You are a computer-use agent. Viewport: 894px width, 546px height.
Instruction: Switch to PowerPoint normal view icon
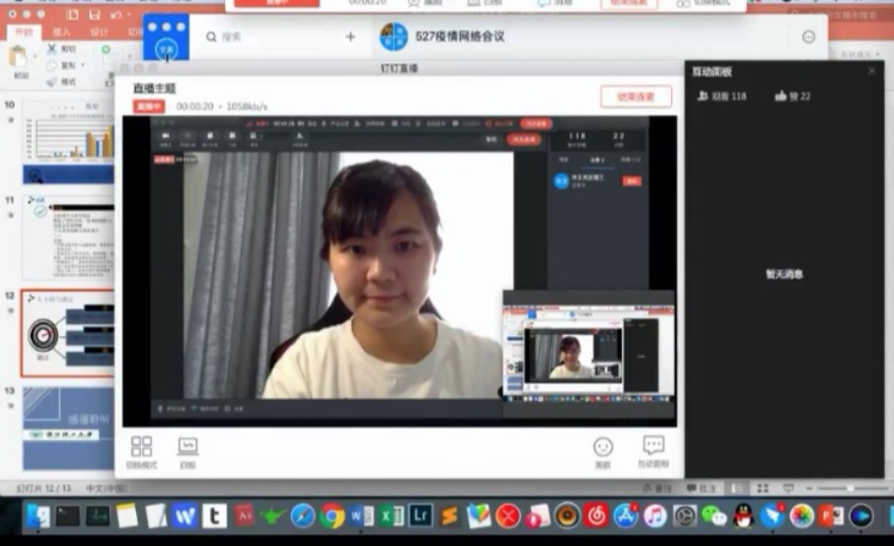(737, 489)
